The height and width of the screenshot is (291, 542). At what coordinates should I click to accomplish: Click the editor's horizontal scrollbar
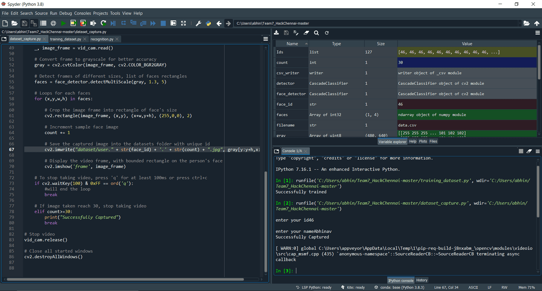coord(125,279)
